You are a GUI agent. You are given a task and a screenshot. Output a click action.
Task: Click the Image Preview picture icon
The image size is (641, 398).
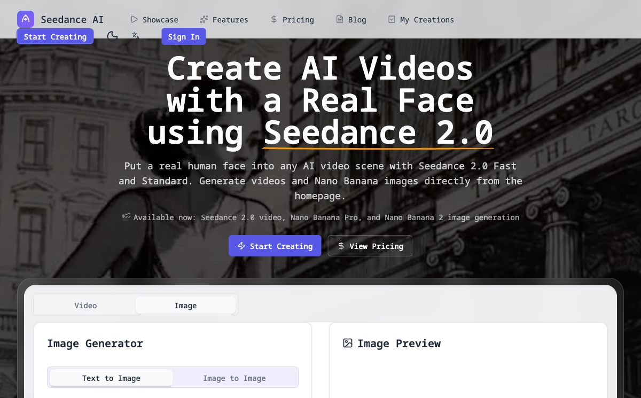coord(348,343)
